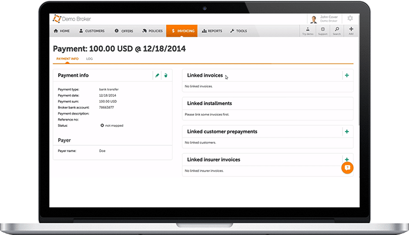Screen dimensions: 409x235
Task: Open the Offers menu
Action: [x=124, y=31]
